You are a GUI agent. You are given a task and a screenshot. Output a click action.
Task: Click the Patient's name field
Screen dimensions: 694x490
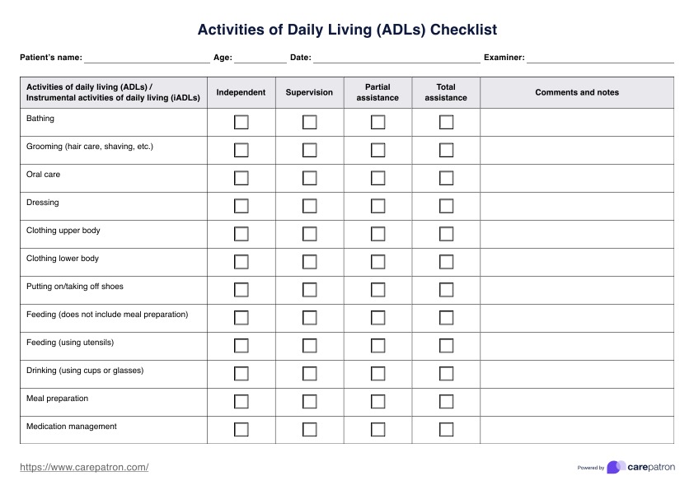pyautogui.click(x=147, y=58)
